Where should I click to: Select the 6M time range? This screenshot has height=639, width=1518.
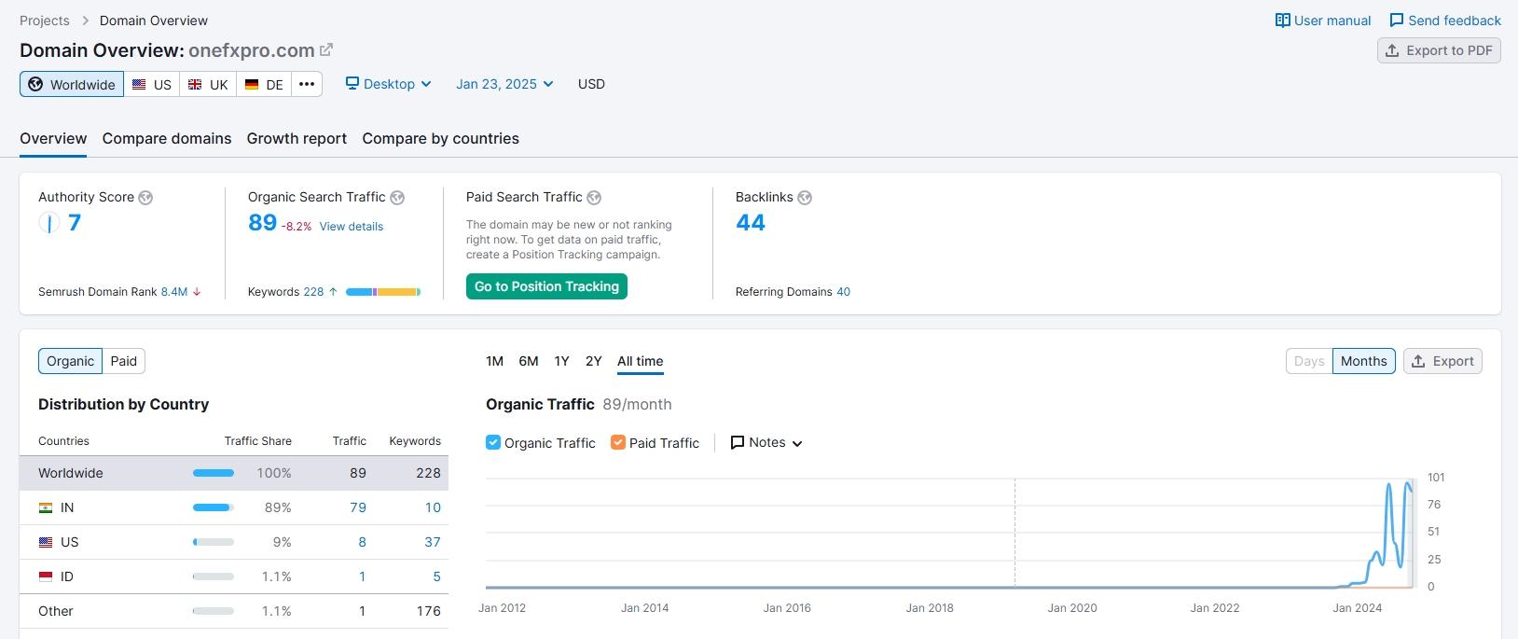pos(529,361)
